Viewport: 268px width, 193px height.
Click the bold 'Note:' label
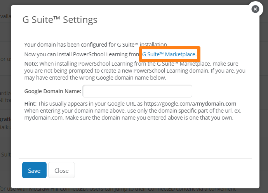pos(31,64)
